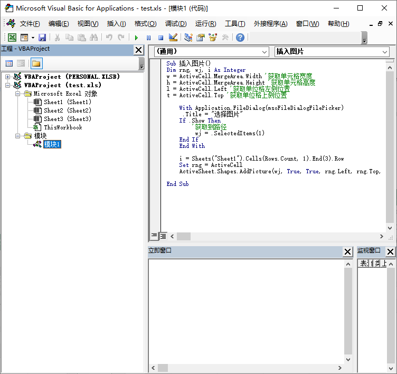
Task: Open the 工具(T) menu
Action: [x=235, y=24]
